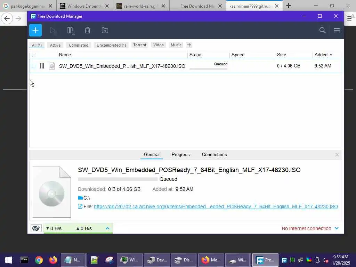
Task: Click the external link icon beside File
Action: 80,207
